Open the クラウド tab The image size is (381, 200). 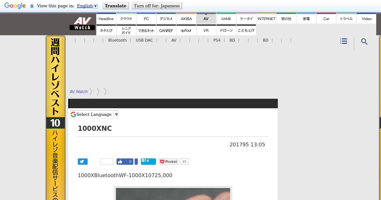pyautogui.click(x=126, y=18)
